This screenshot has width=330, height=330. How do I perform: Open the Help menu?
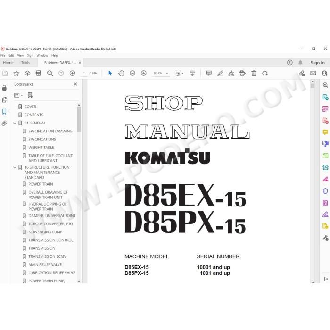55,55
